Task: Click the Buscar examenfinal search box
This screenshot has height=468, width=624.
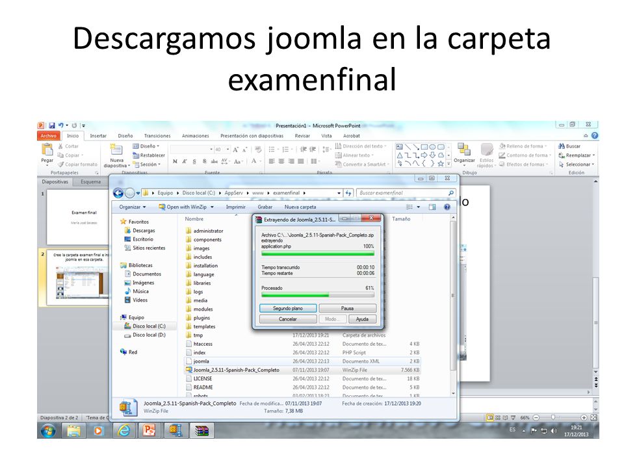Action: click(x=406, y=193)
